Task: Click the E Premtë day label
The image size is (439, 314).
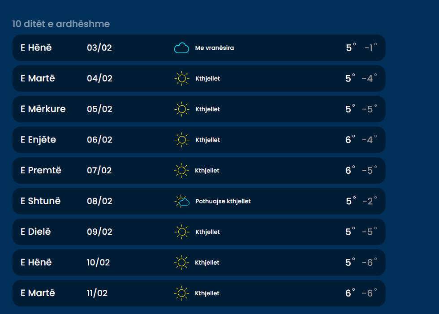Action: click(41, 170)
